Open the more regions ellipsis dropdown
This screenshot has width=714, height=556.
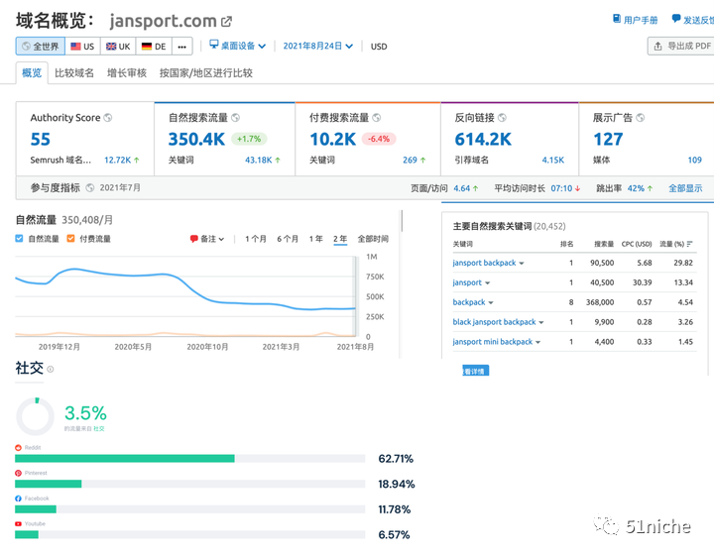(181, 47)
